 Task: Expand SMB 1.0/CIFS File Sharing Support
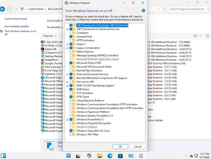67,86
